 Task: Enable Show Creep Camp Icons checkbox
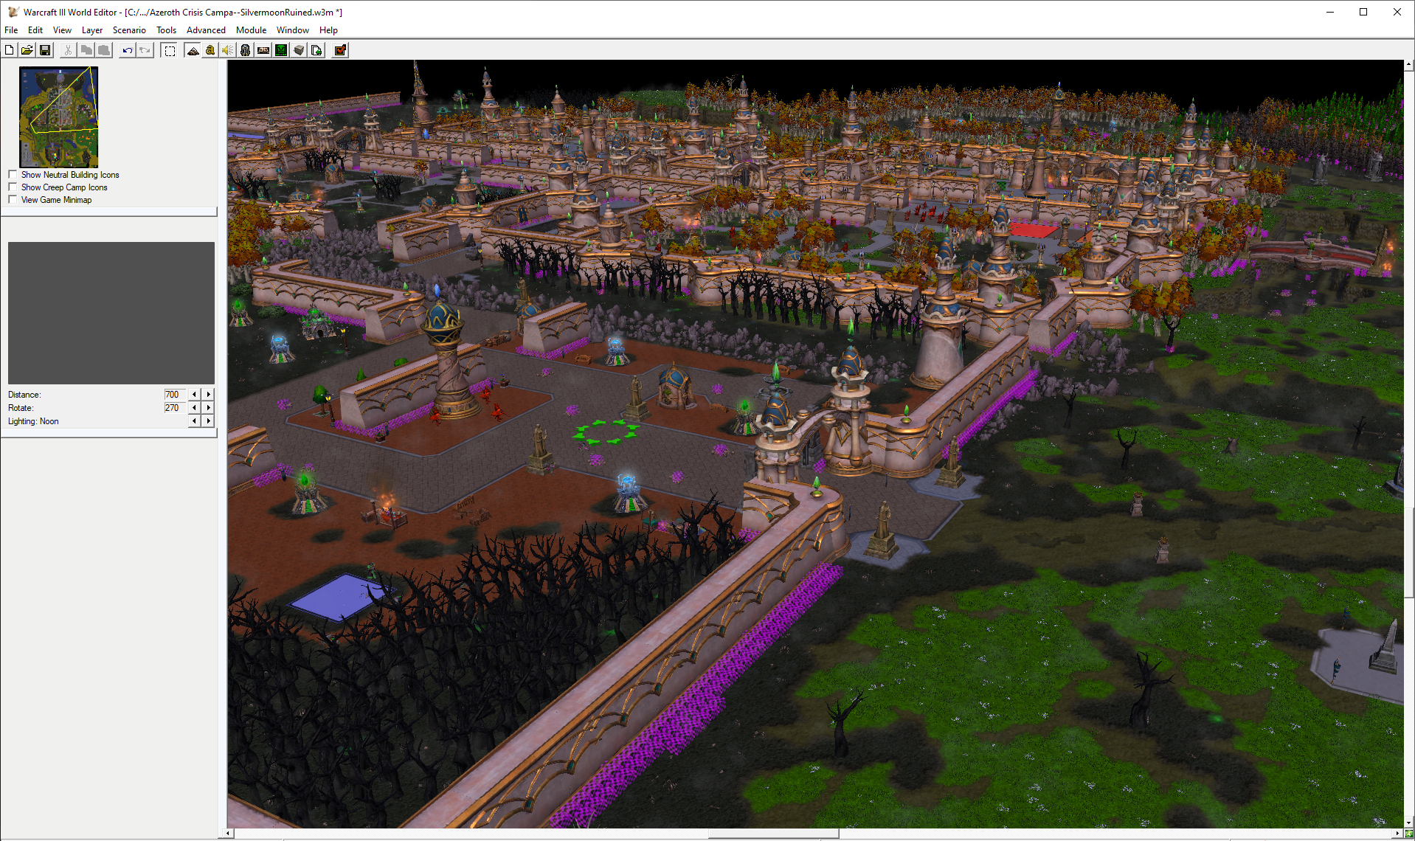coord(13,187)
